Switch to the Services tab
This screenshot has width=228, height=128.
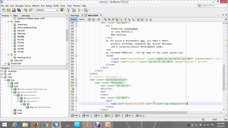[x=26, y=16]
